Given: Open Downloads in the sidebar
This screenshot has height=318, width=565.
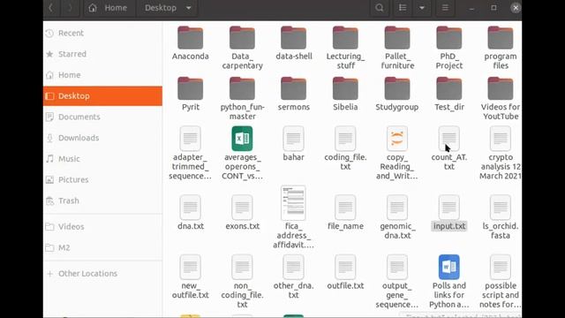Looking at the screenshot, I should click(x=102, y=138).
